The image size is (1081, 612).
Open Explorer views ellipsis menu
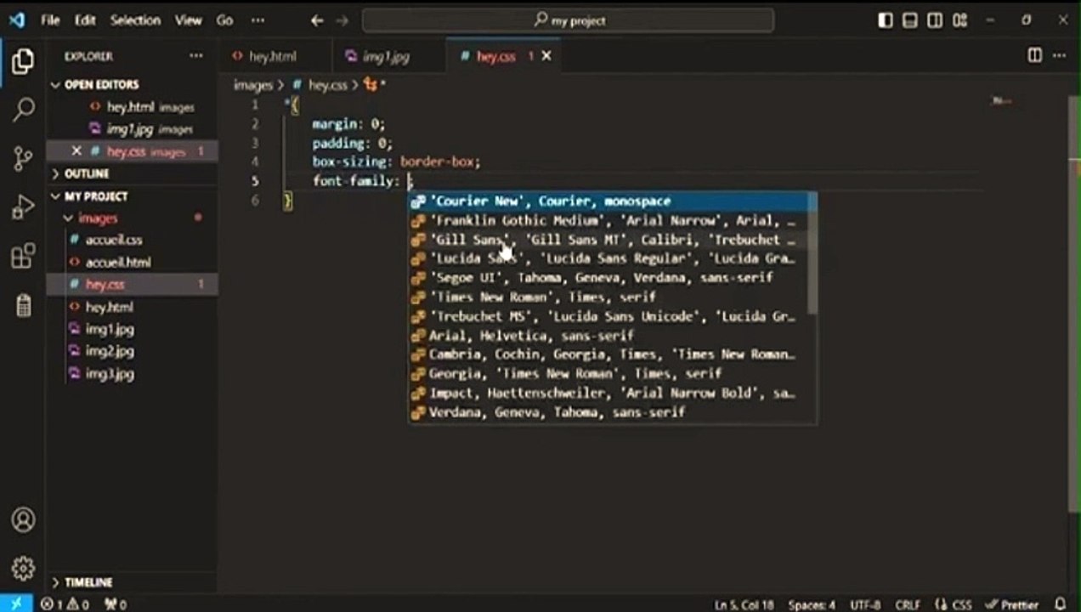tap(196, 56)
